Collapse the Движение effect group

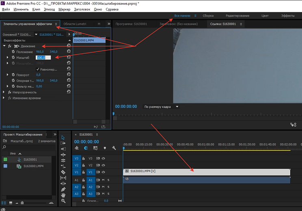(x=4, y=46)
